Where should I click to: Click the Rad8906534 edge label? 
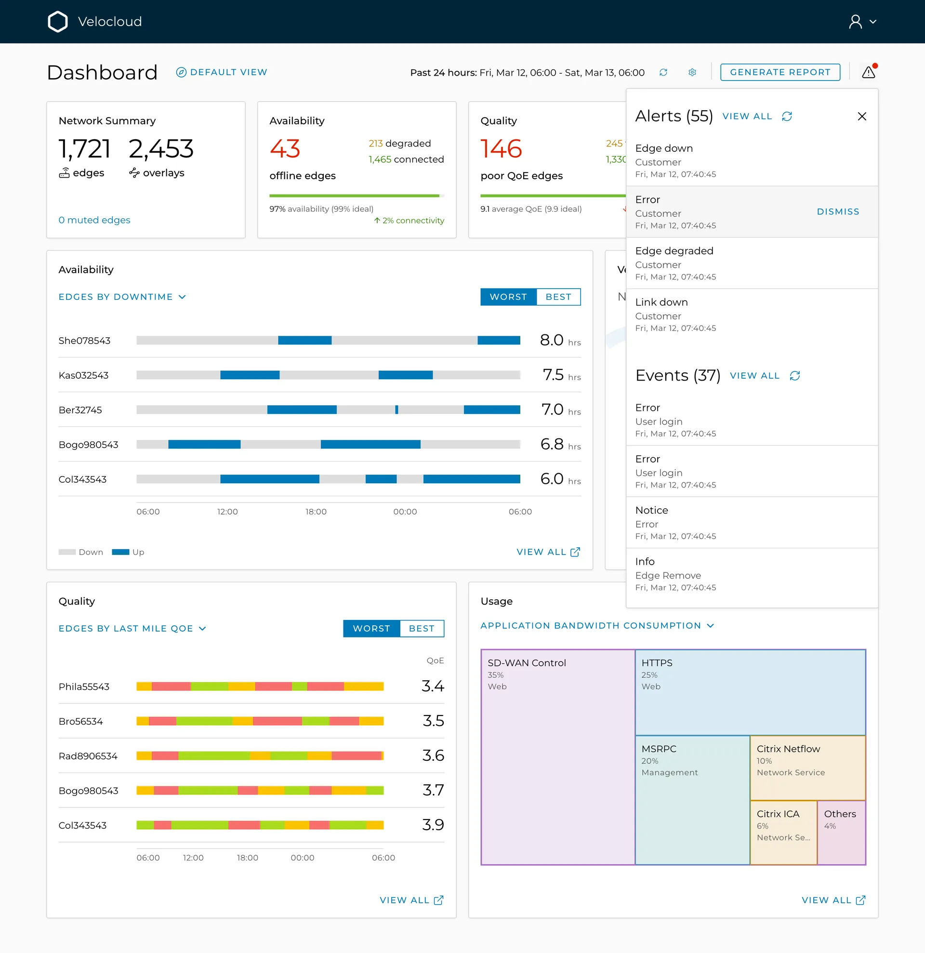(x=88, y=755)
